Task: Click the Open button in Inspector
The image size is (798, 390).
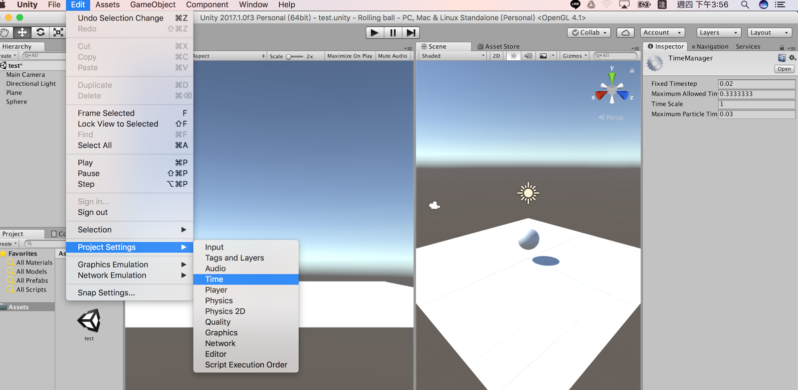Action: 784,69
